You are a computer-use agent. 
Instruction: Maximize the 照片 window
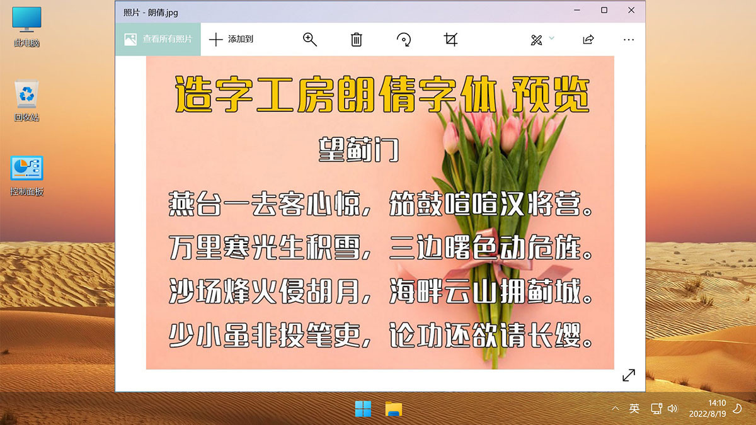click(604, 10)
